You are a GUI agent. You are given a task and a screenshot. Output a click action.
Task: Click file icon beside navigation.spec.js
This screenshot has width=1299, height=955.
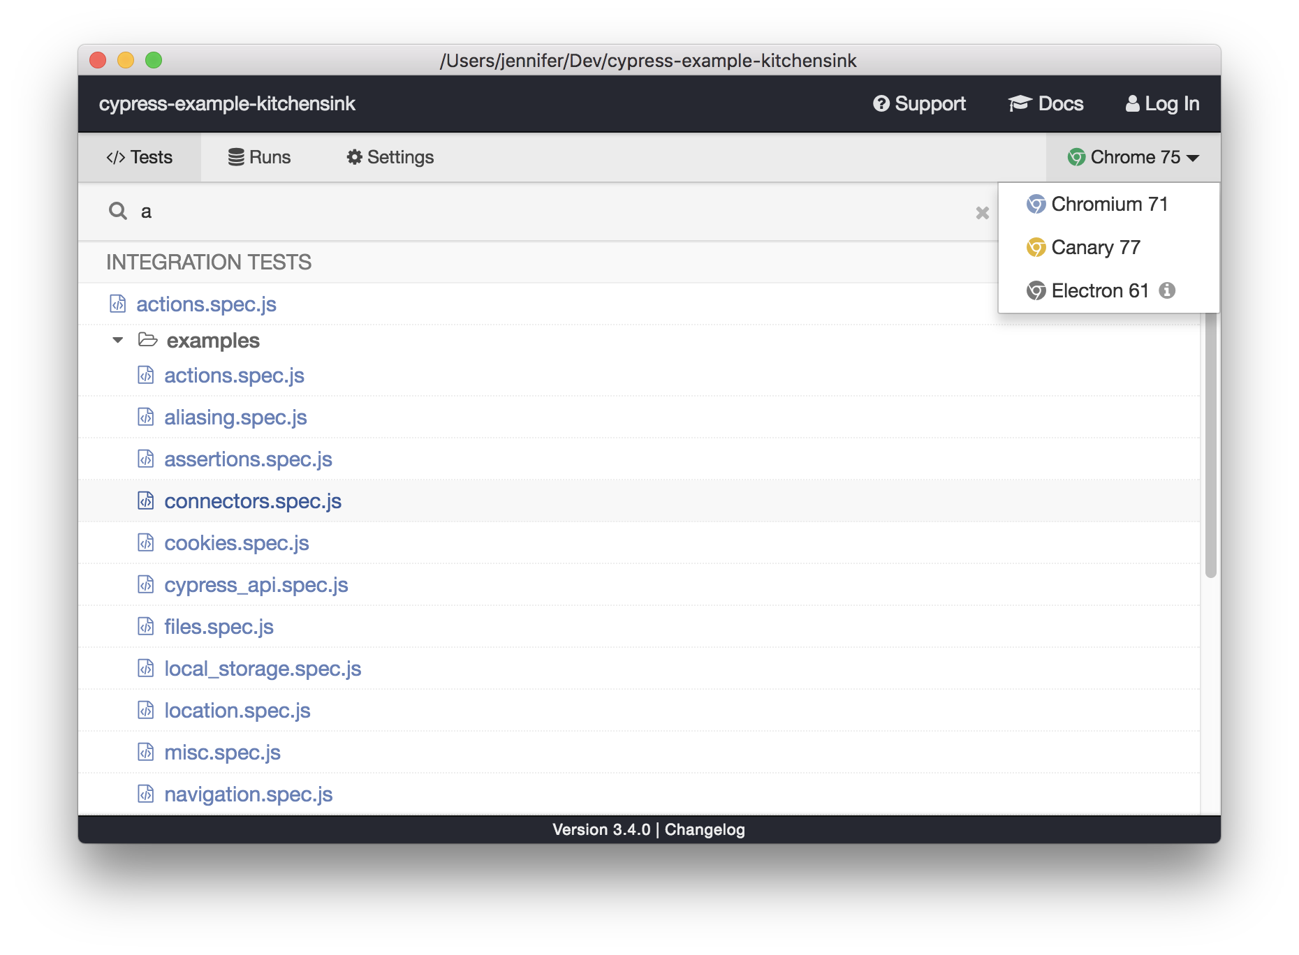pyautogui.click(x=145, y=794)
